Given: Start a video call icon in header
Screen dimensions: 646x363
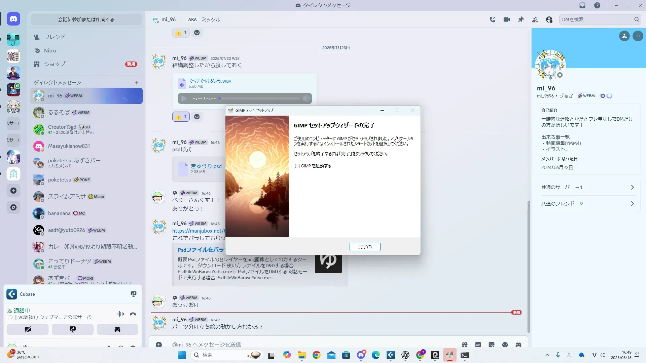Looking at the screenshot, I should (506, 19).
